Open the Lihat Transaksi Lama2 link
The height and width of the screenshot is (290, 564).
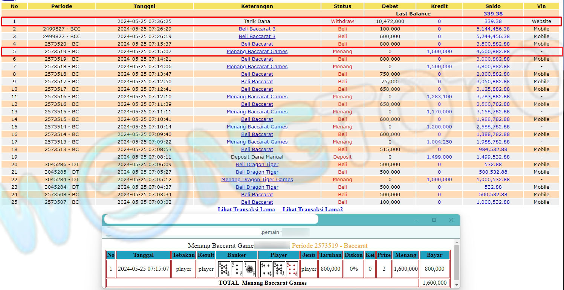pyautogui.click(x=313, y=209)
